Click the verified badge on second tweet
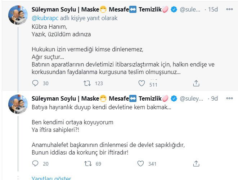This screenshot has height=180, width=238. point(174,99)
